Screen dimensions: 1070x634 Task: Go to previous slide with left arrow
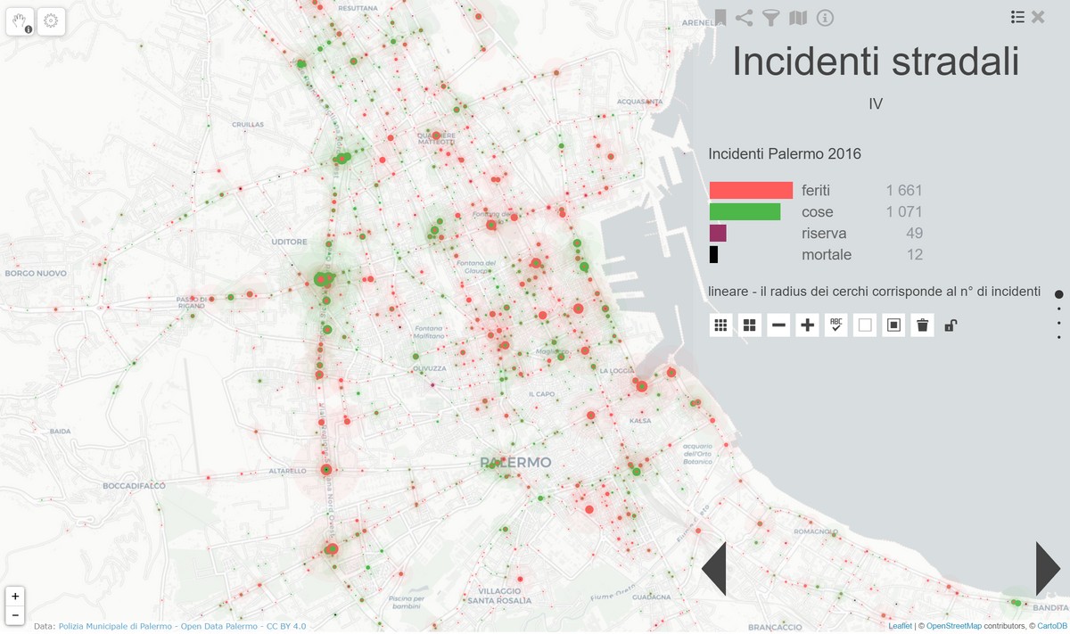point(714,568)
